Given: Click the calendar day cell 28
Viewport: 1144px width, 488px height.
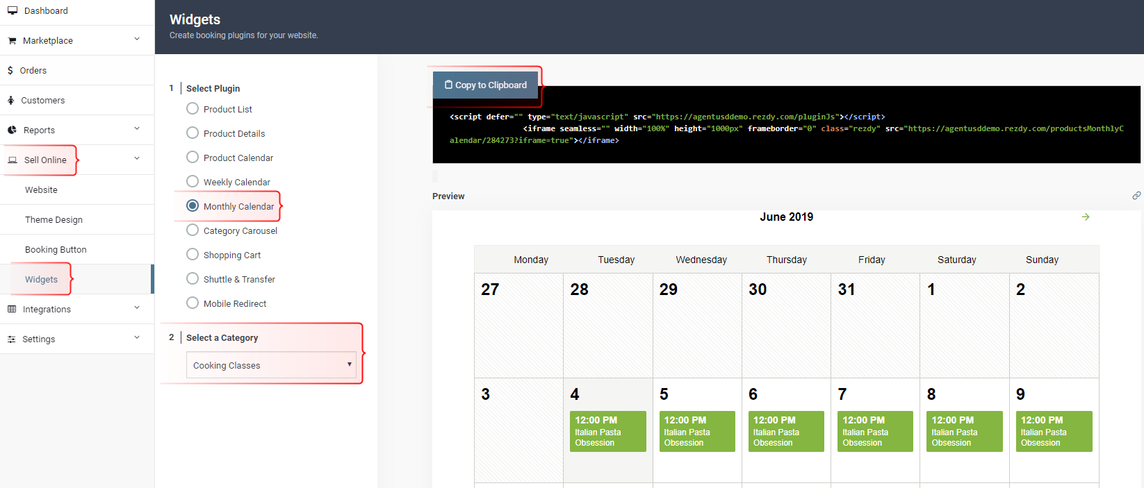Looking at the screenshot, I should (x=608, y=326).
